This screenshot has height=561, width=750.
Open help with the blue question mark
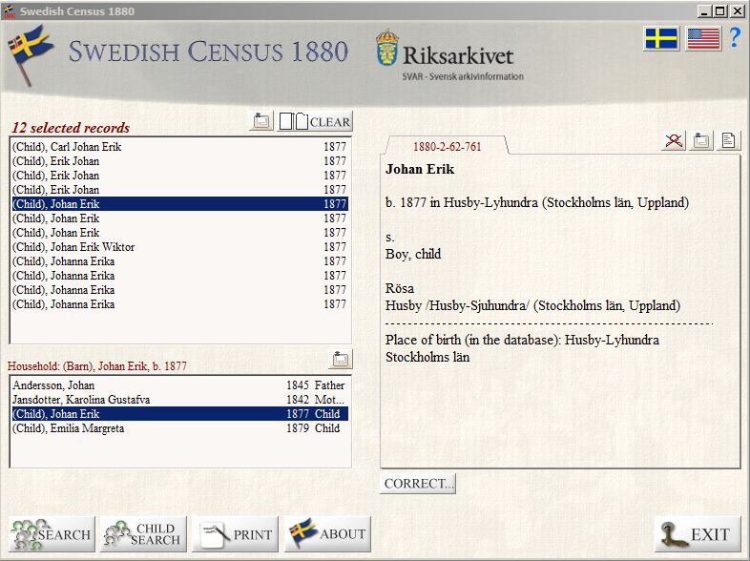[x=735, y=37]
